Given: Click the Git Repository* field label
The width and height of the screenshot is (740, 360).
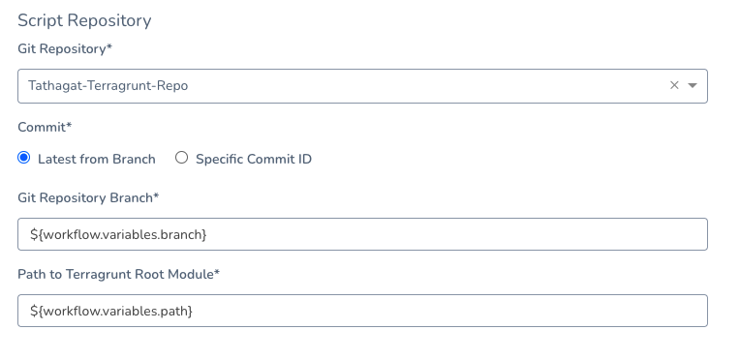Looking at the screenshot, I should click(x=65, y=48).
